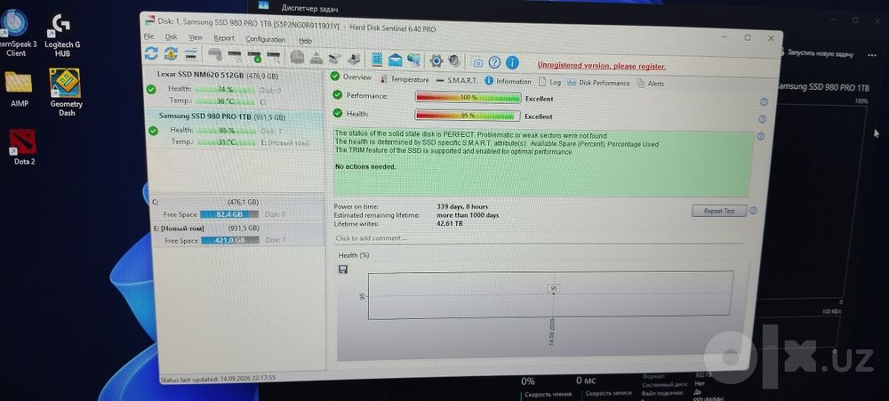Click 'more than 1000 days' remaining lifetime text
The width and height of the screenshot is (889, 401).
click(x=468, y=215)
